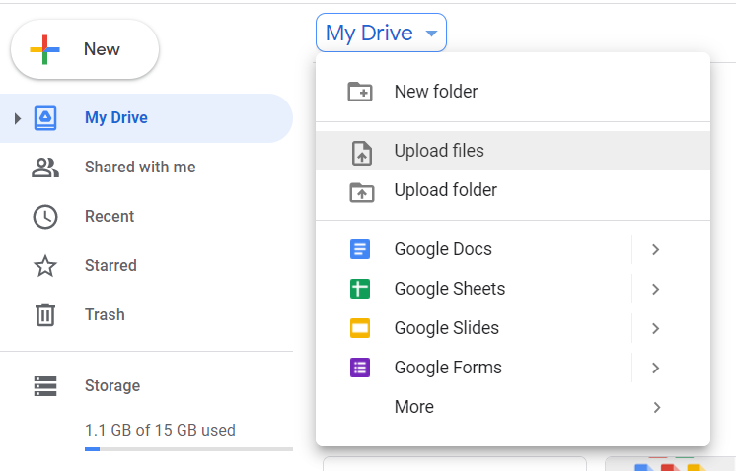Click the purple Google Forms icon

[x=360, y=368]
